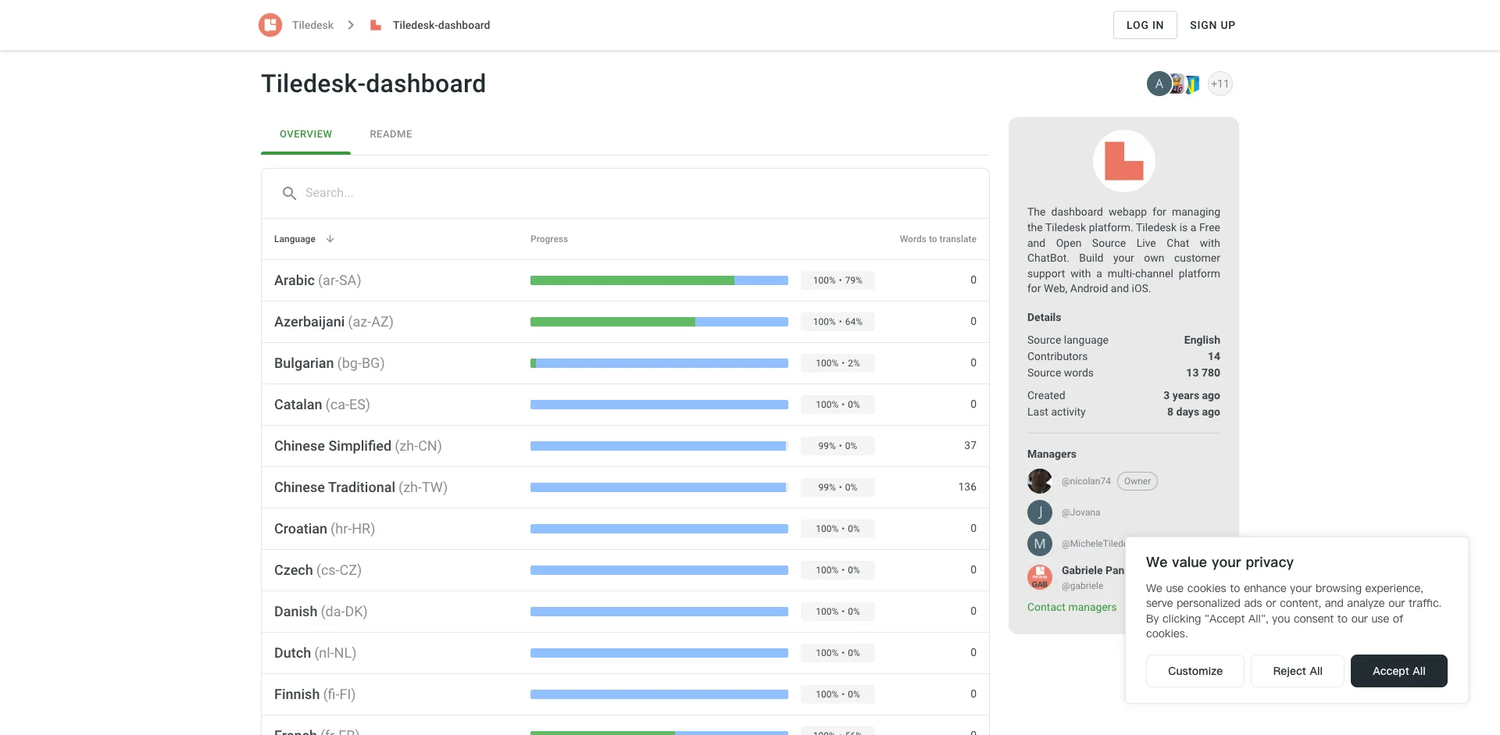Image resolution: width=1500 pixels, height=735 pixels.
Task: Open Croatian (hr-HR) language row
Action: 625,529
